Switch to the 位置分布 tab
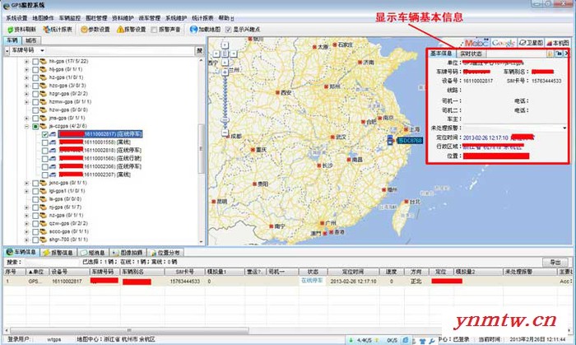 point(165,253)
